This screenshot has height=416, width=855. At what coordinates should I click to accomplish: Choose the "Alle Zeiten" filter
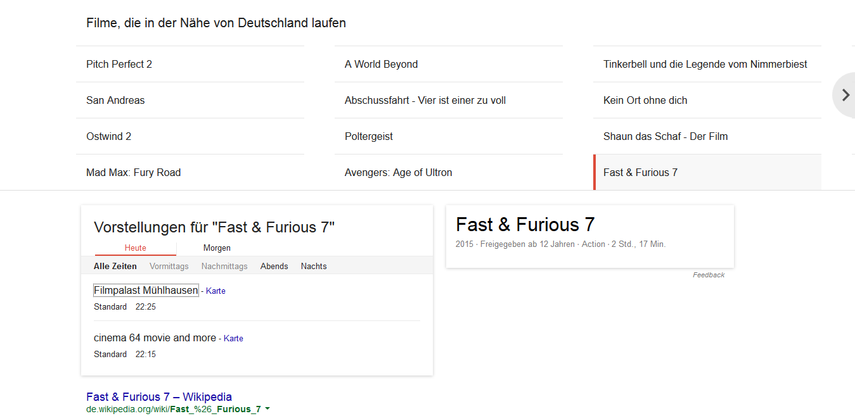point(115,266)
